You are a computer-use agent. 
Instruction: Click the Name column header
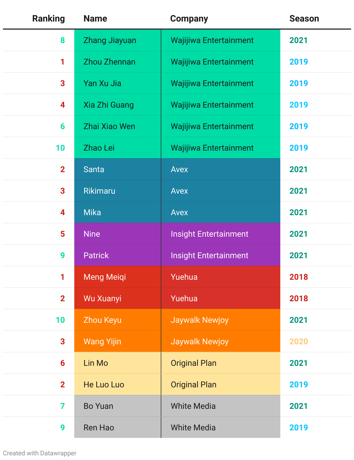[x=95, y=19]
